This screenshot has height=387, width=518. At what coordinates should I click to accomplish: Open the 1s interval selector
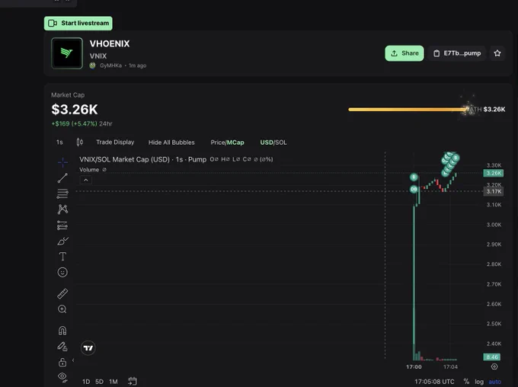tap(59, 142)
